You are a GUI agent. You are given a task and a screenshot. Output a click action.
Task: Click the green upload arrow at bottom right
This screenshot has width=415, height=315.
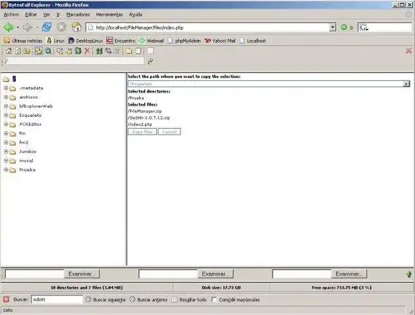click(x=408, y=274)
